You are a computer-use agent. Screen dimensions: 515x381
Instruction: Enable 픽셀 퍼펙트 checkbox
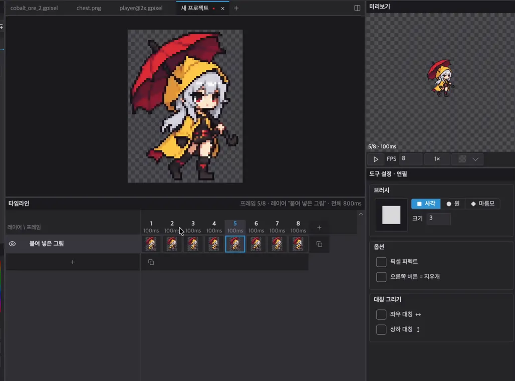(x=381, y=262)
